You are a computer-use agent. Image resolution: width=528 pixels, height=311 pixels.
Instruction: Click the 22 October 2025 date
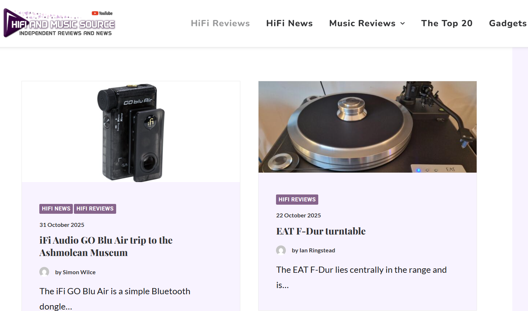click(299, 216)
